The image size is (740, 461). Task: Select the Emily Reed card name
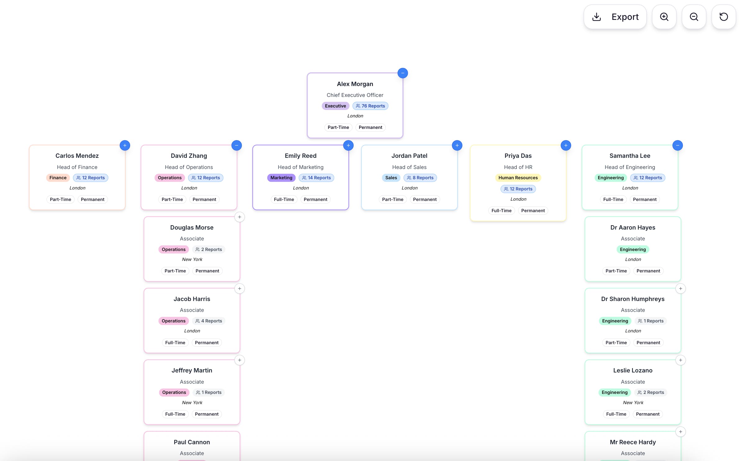tap(300, 156)
